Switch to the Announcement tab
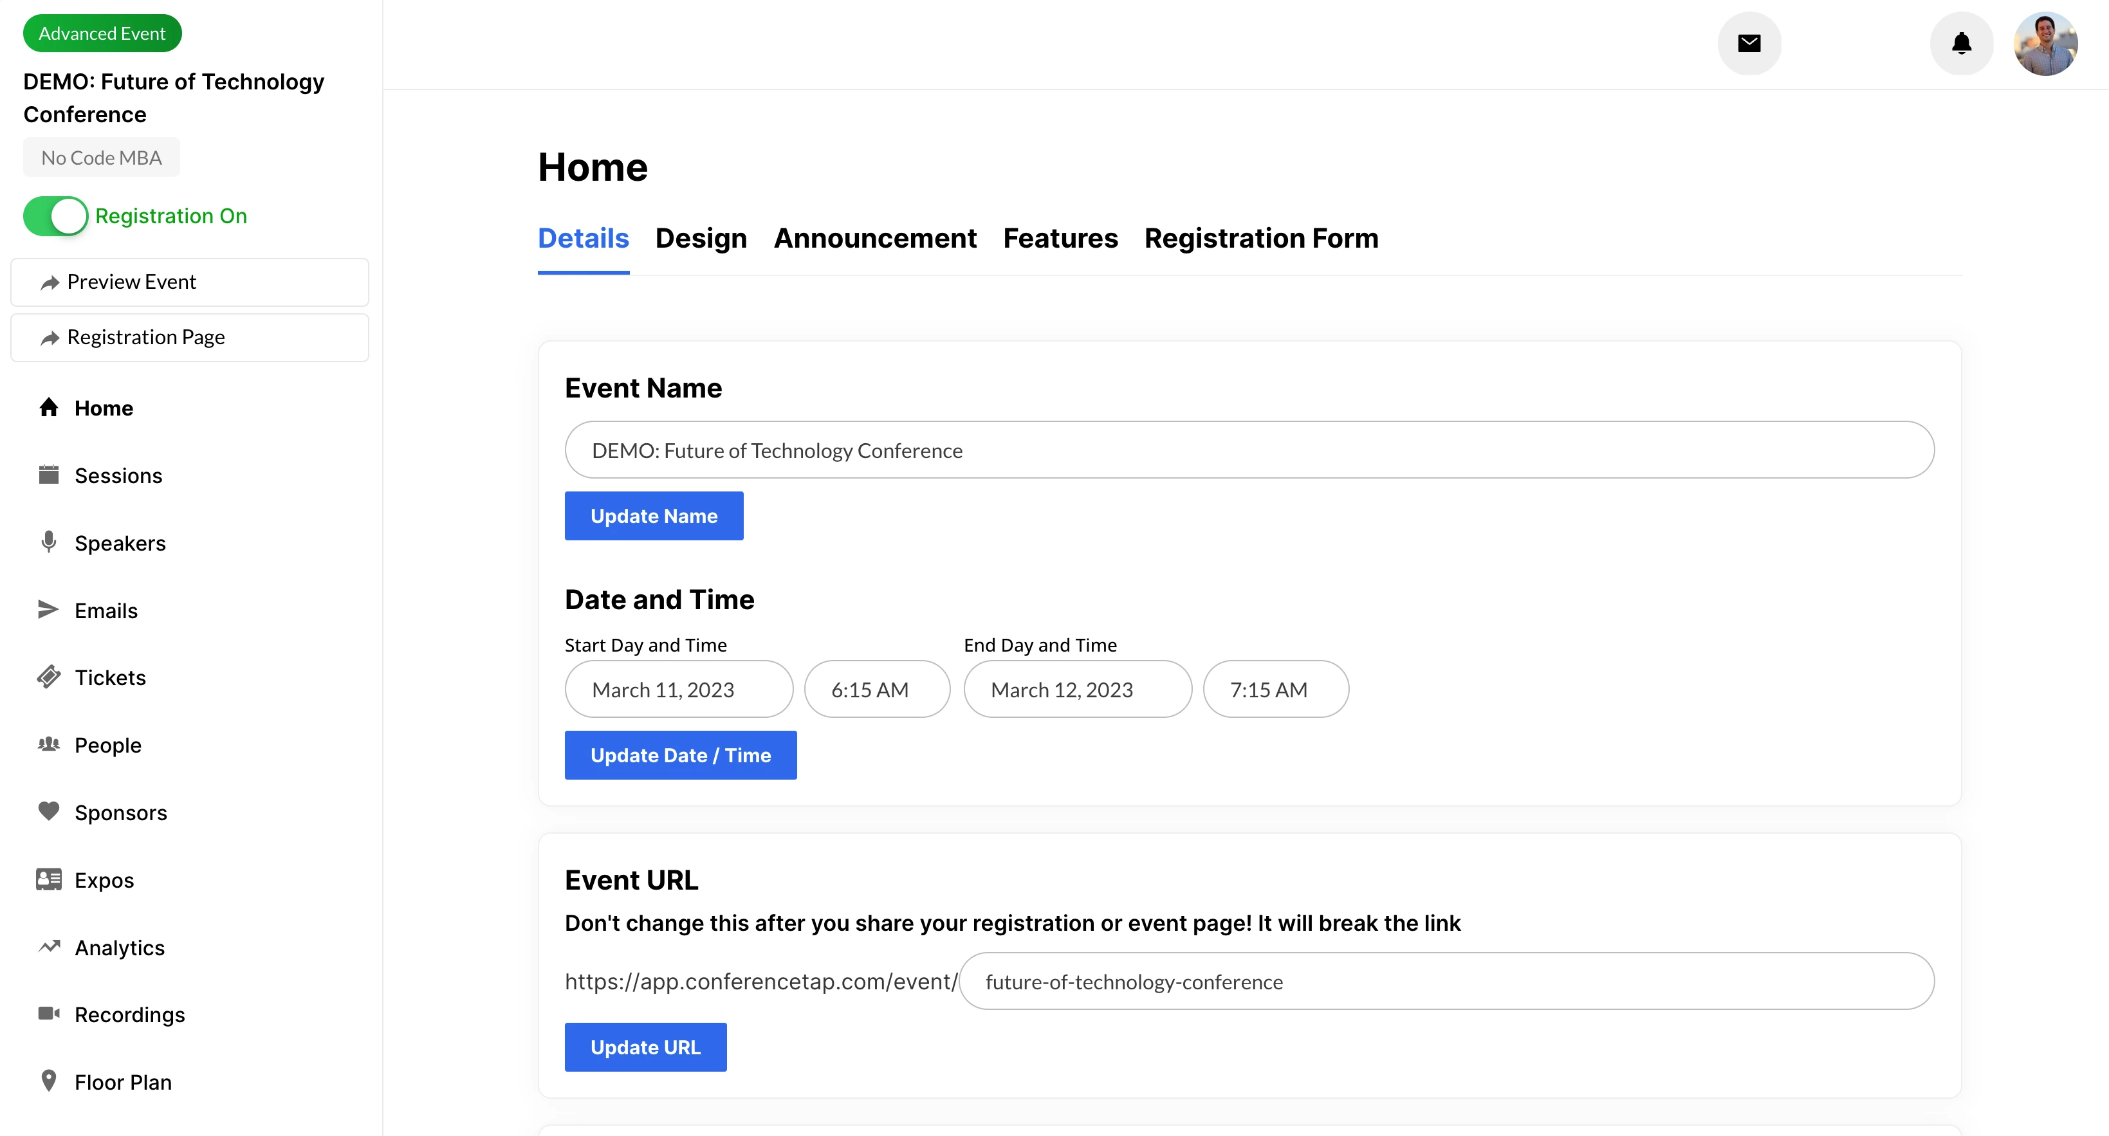 coord(875,238)
